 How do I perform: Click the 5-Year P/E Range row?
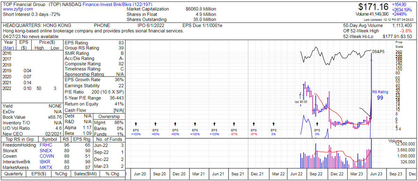94,98
